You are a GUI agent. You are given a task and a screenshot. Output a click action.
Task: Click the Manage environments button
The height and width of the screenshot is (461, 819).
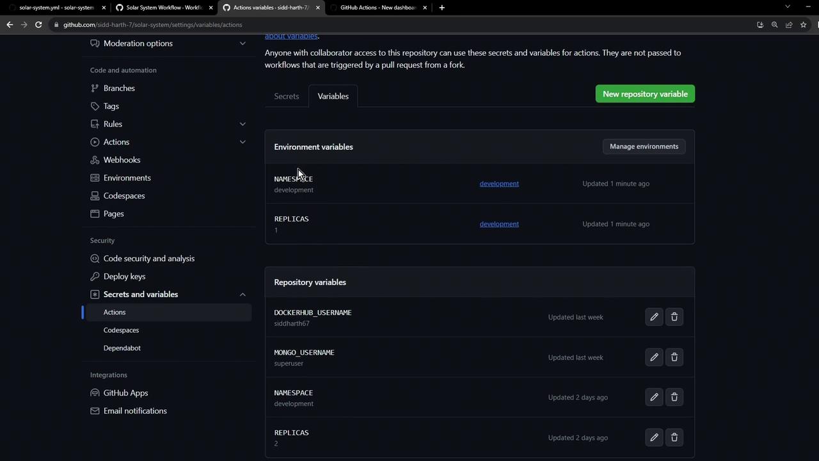[x=644, y=147]
